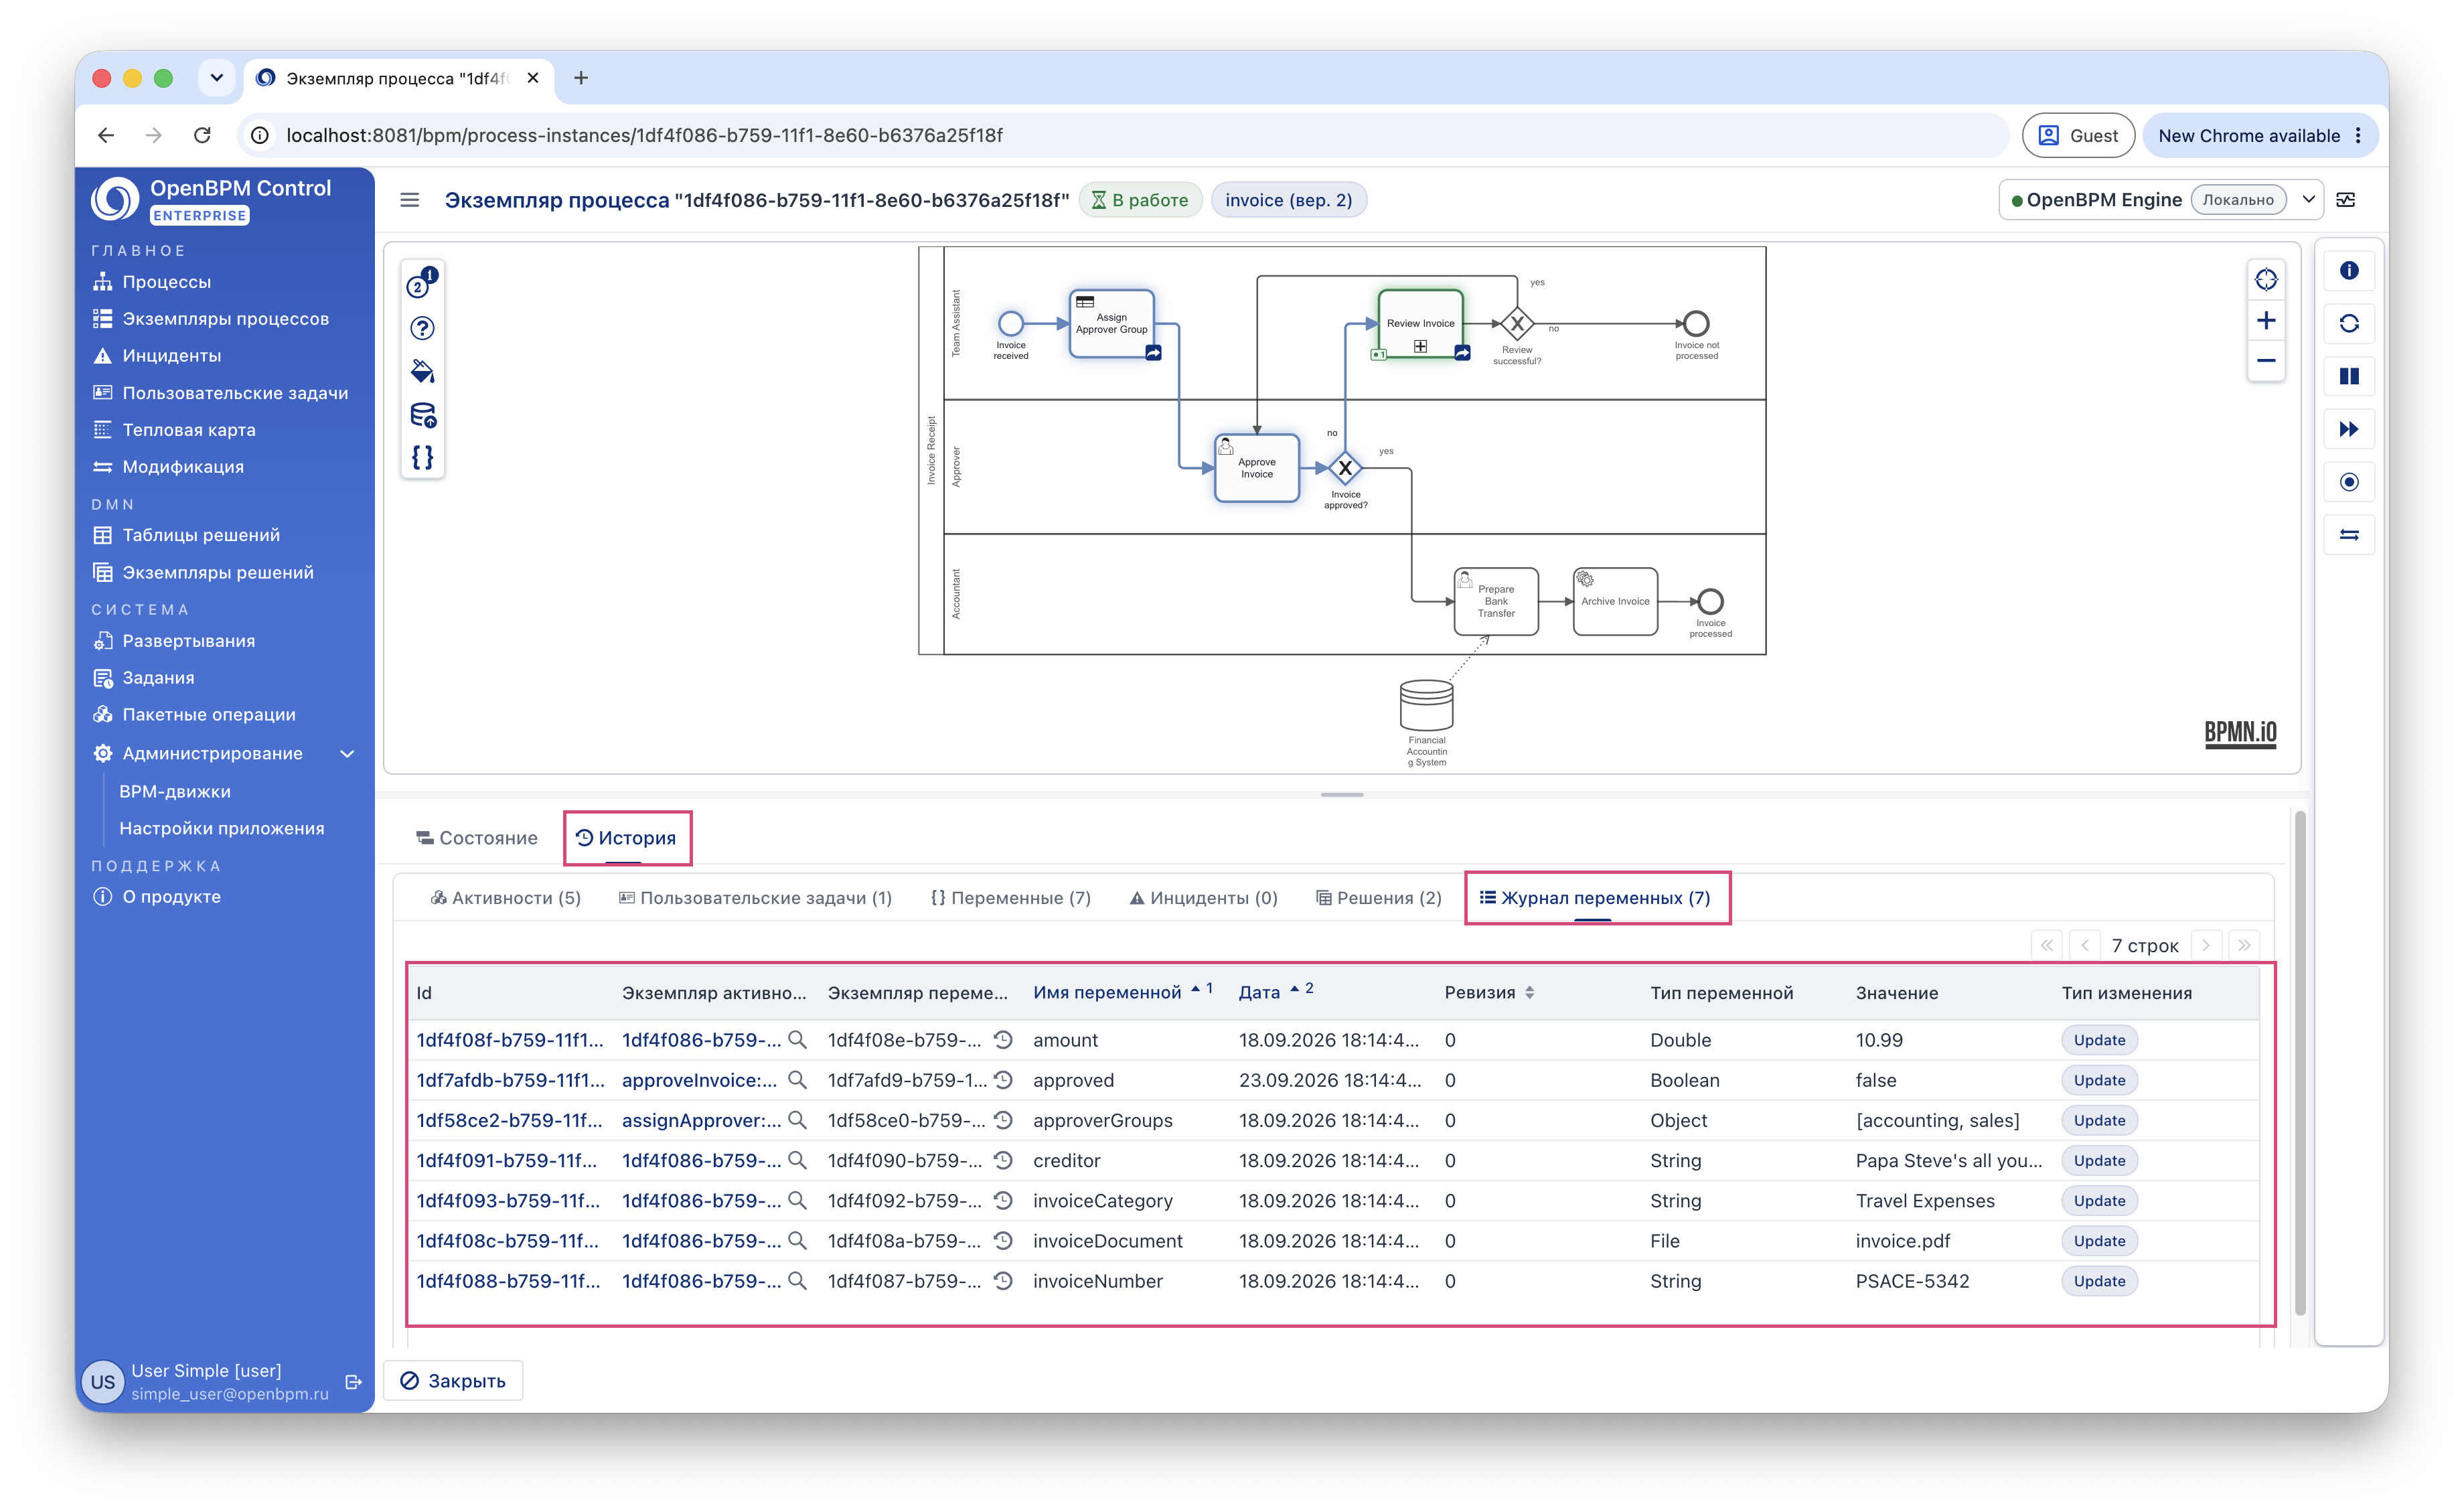Screen dimensions: 2464x1512
Task: Open Пакетные операции page
Action: click(208, 715)
